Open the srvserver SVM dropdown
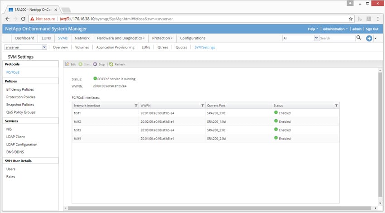This screenshot has height=213, width=385. tap(44, 47)
